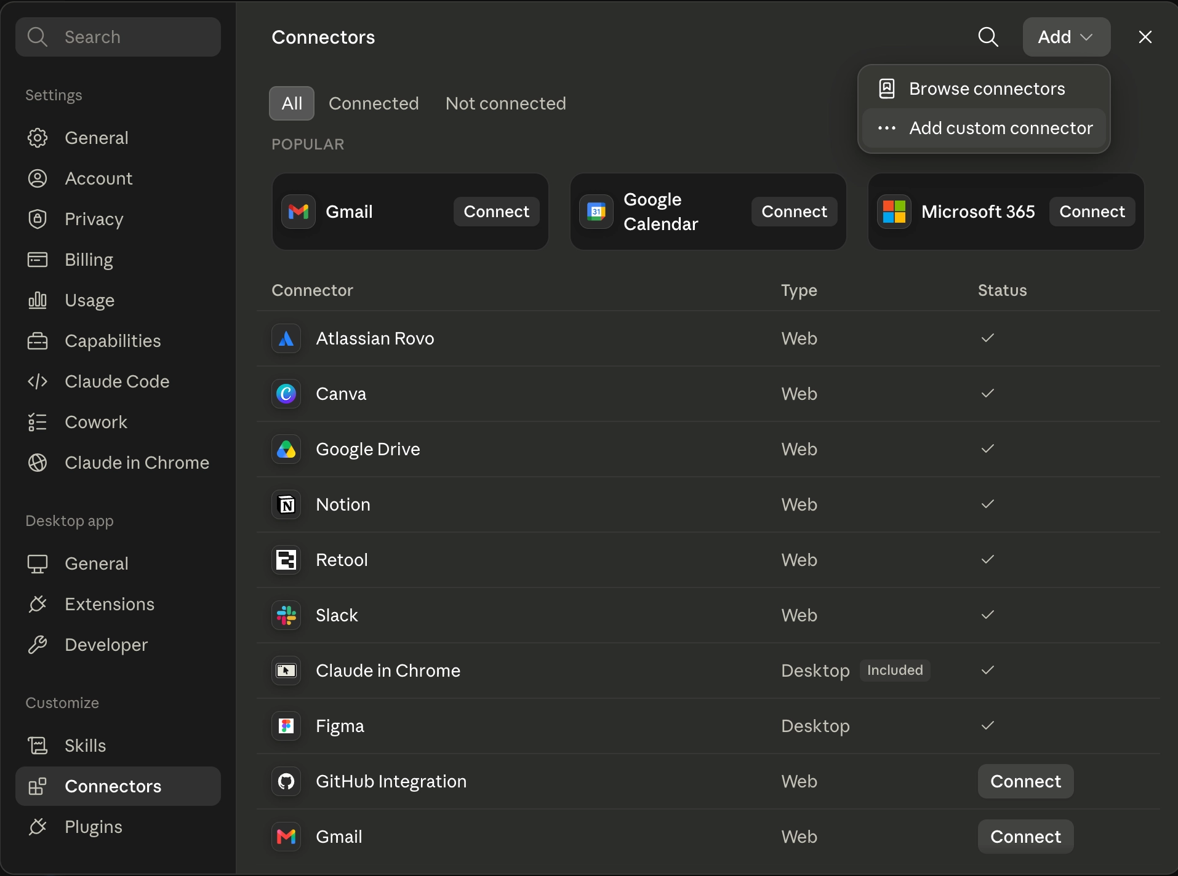Click the Figma row status checkmark

(x=988, y=725)
